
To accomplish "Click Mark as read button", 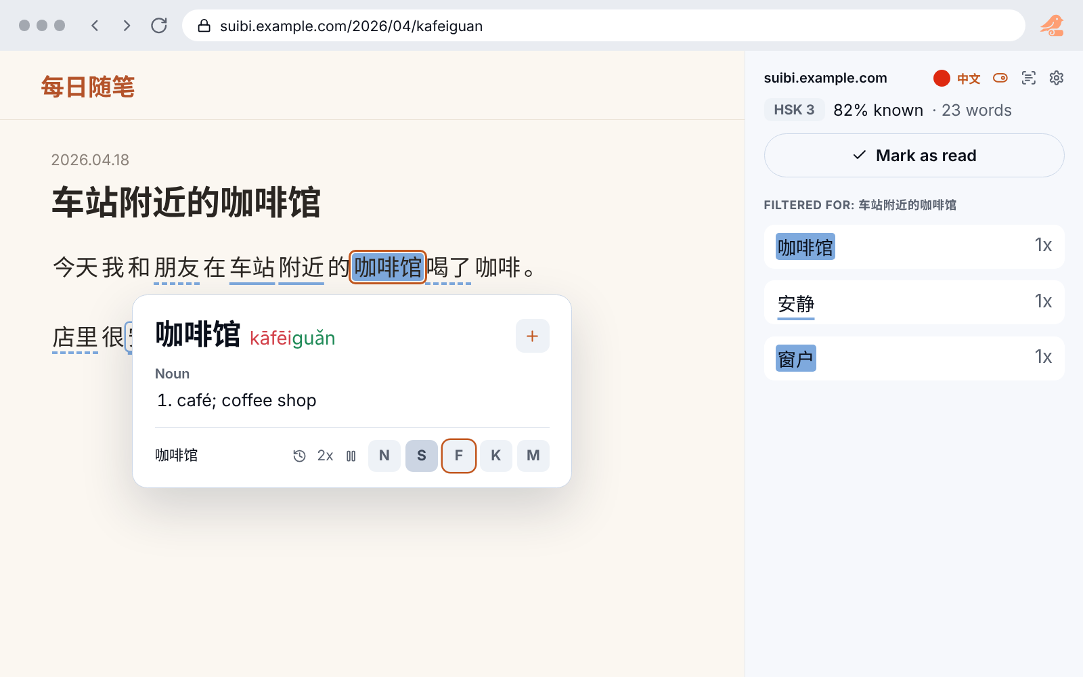I will [914, 156].
